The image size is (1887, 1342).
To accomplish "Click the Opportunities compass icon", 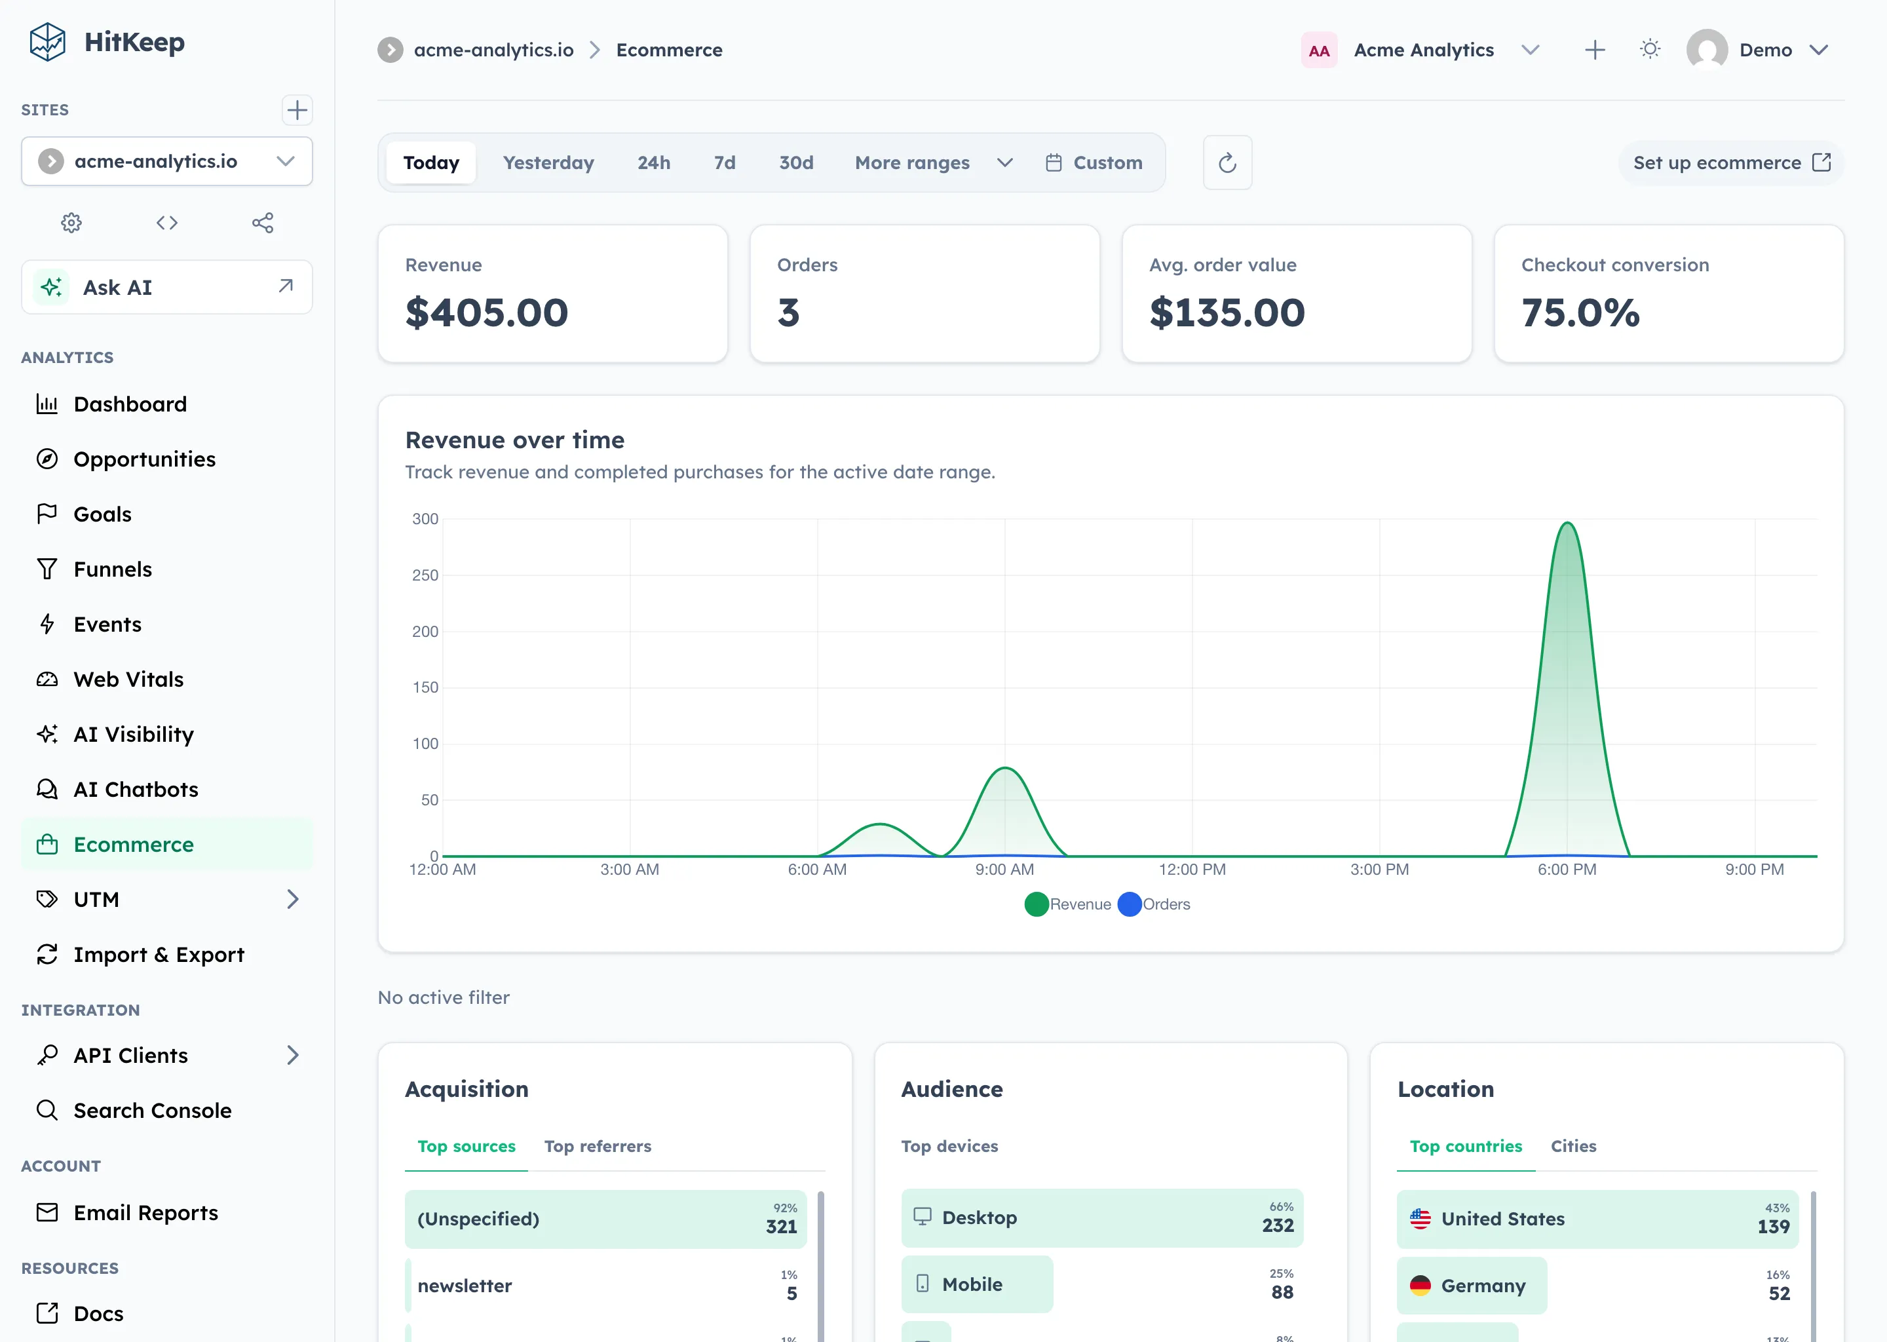I will [x=47, y=459].
